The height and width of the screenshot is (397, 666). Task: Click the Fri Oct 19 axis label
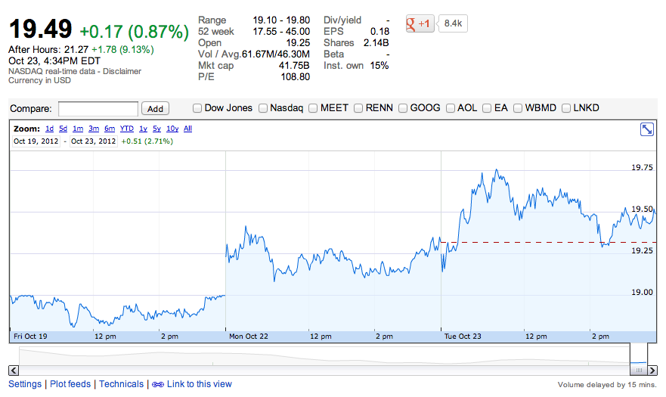30,337
